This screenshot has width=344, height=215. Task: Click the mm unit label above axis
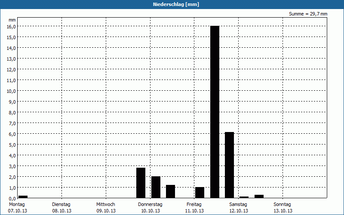pos(12,20)
